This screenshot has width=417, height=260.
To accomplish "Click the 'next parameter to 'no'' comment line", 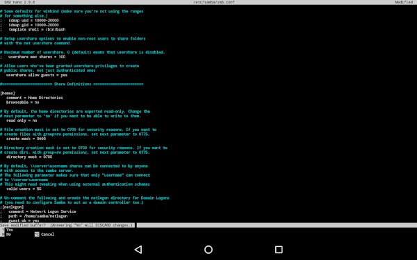I will click(x=70, y=116).
